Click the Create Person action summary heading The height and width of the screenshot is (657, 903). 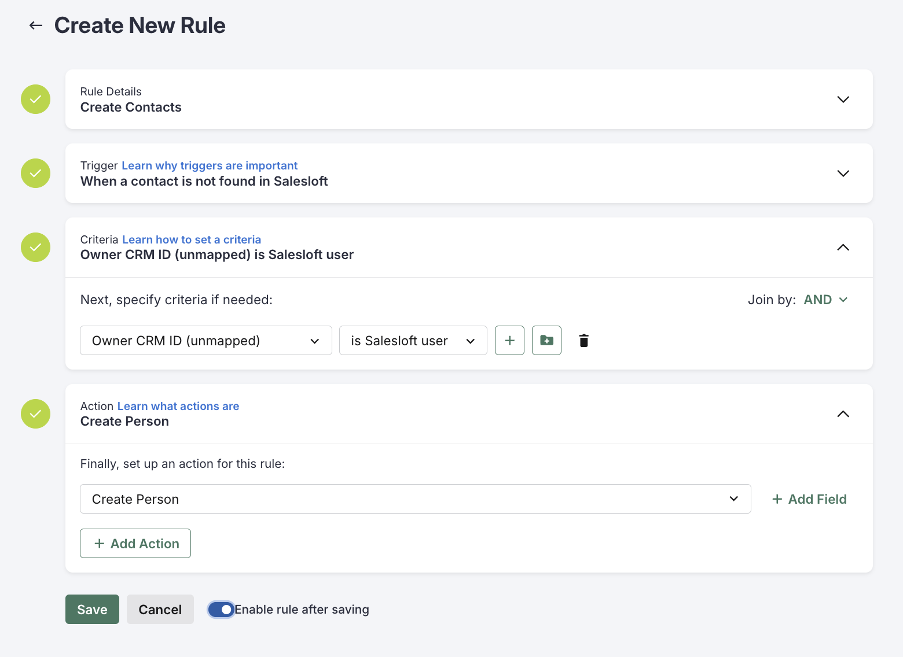coord(124,422)
